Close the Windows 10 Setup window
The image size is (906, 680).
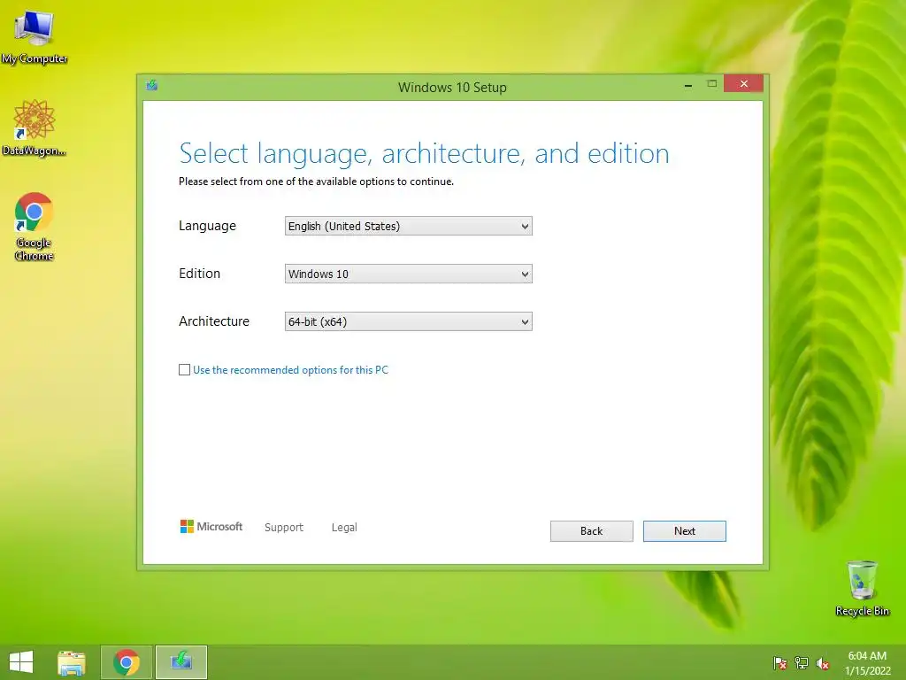(x=743, y=84)
